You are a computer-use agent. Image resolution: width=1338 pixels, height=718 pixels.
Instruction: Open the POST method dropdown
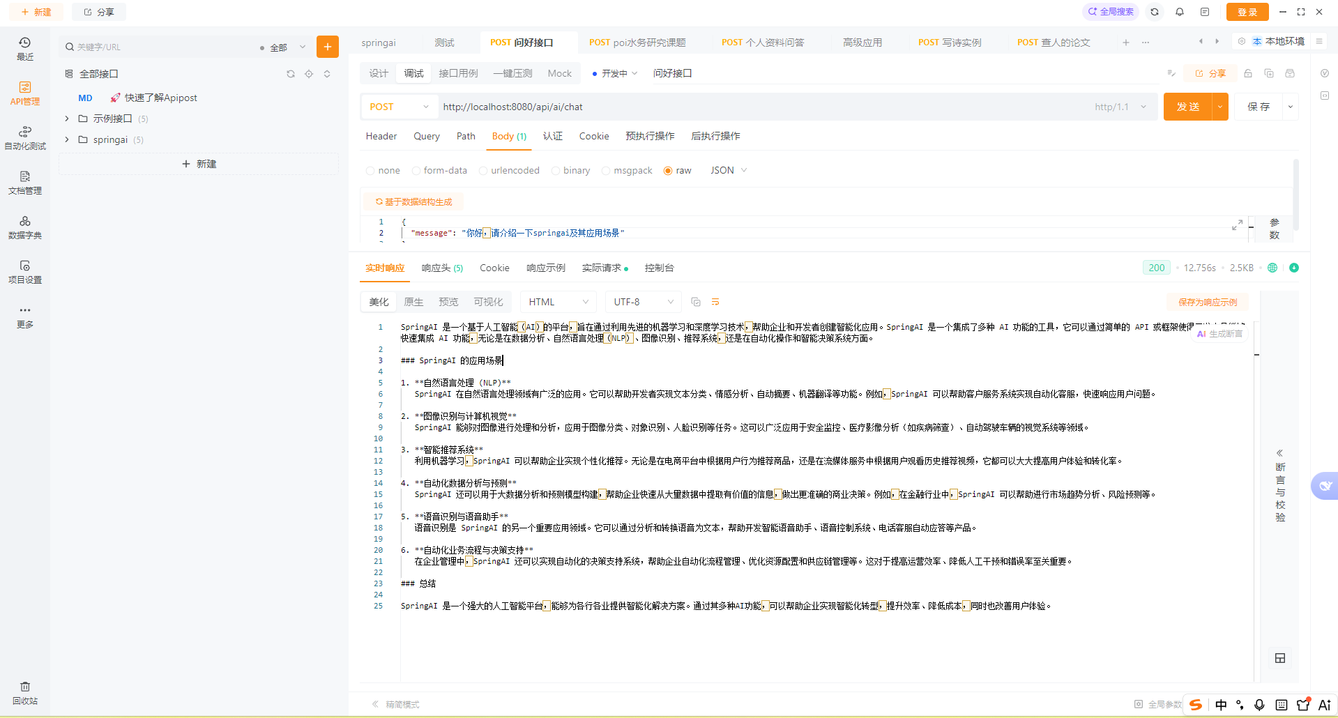(x=400, y=107)
